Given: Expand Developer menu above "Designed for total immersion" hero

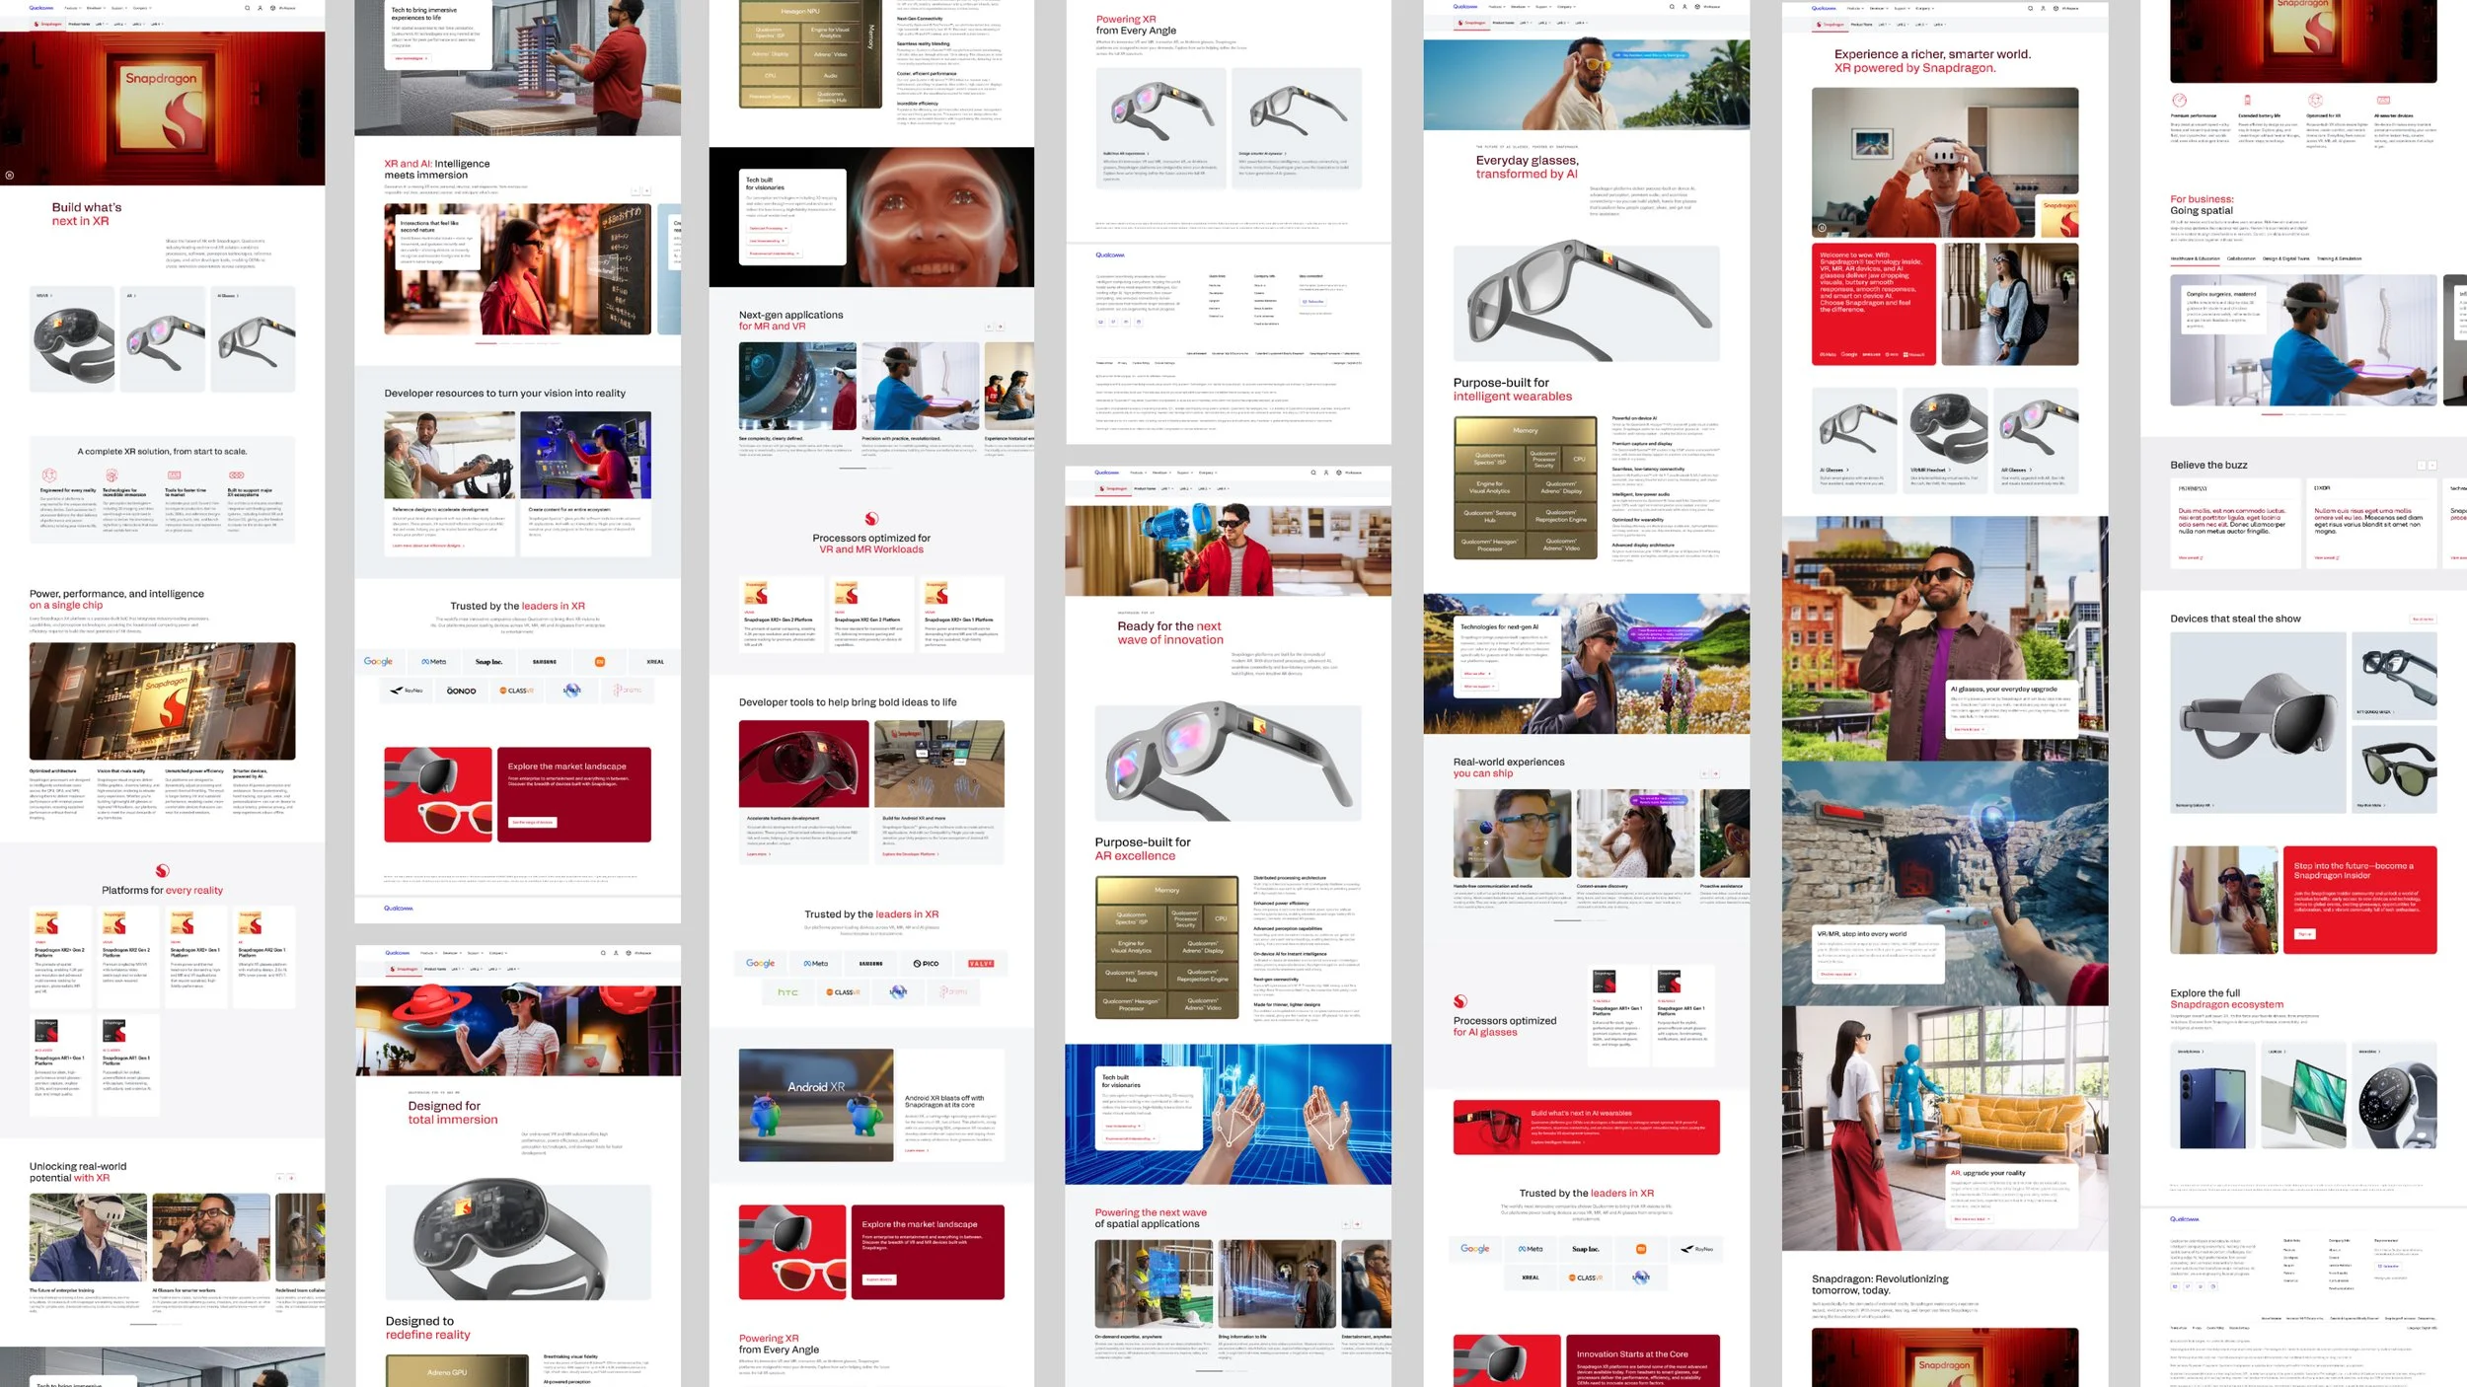Looking at the screenshot, I should coord(451,953).
